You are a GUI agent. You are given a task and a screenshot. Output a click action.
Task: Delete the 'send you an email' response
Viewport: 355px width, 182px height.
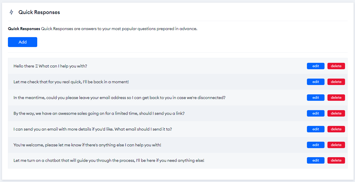[336, 129]
